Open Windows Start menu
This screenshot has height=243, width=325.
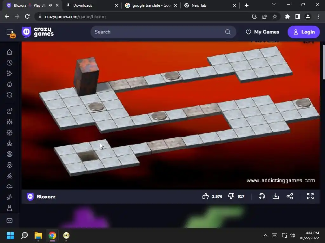pos(10,235)
